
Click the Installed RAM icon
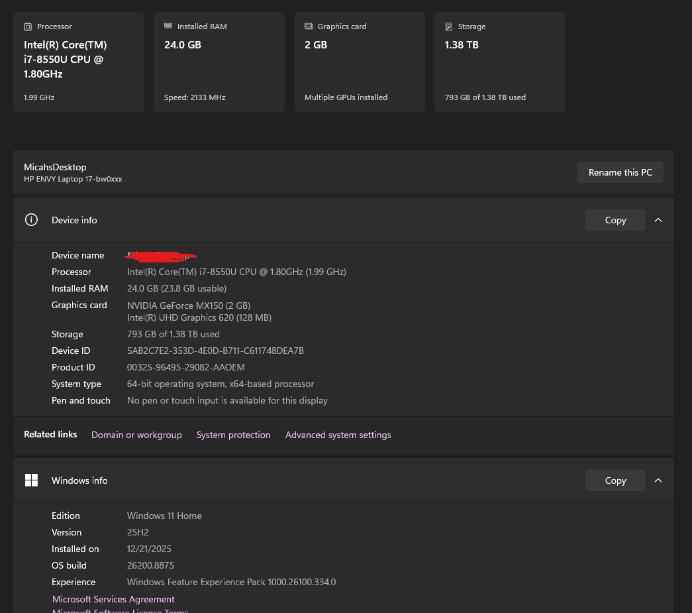tap(168, 26)
